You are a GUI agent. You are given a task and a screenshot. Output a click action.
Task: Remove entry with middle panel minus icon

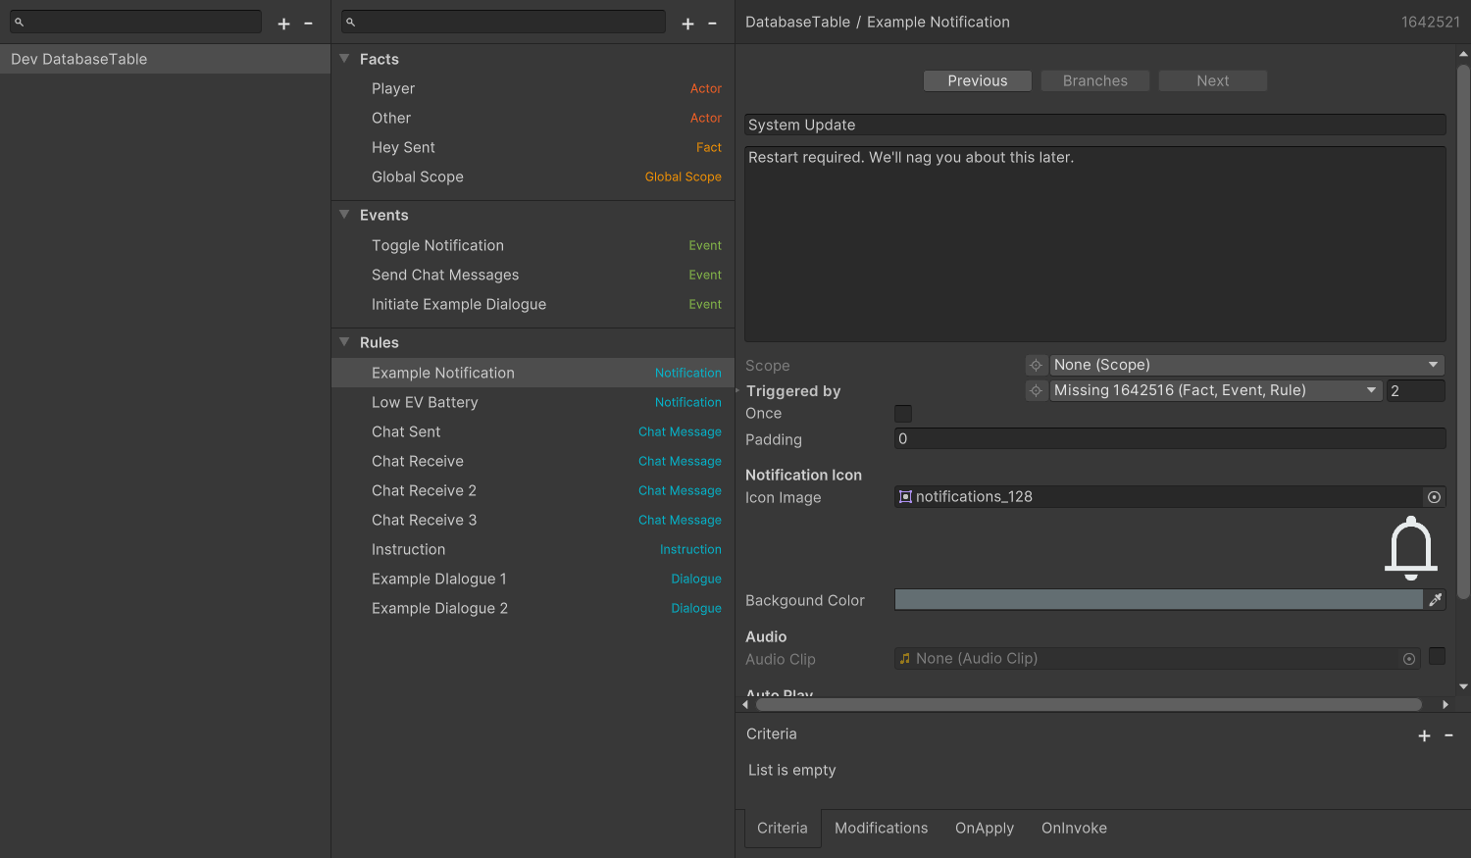coord(712,24)
